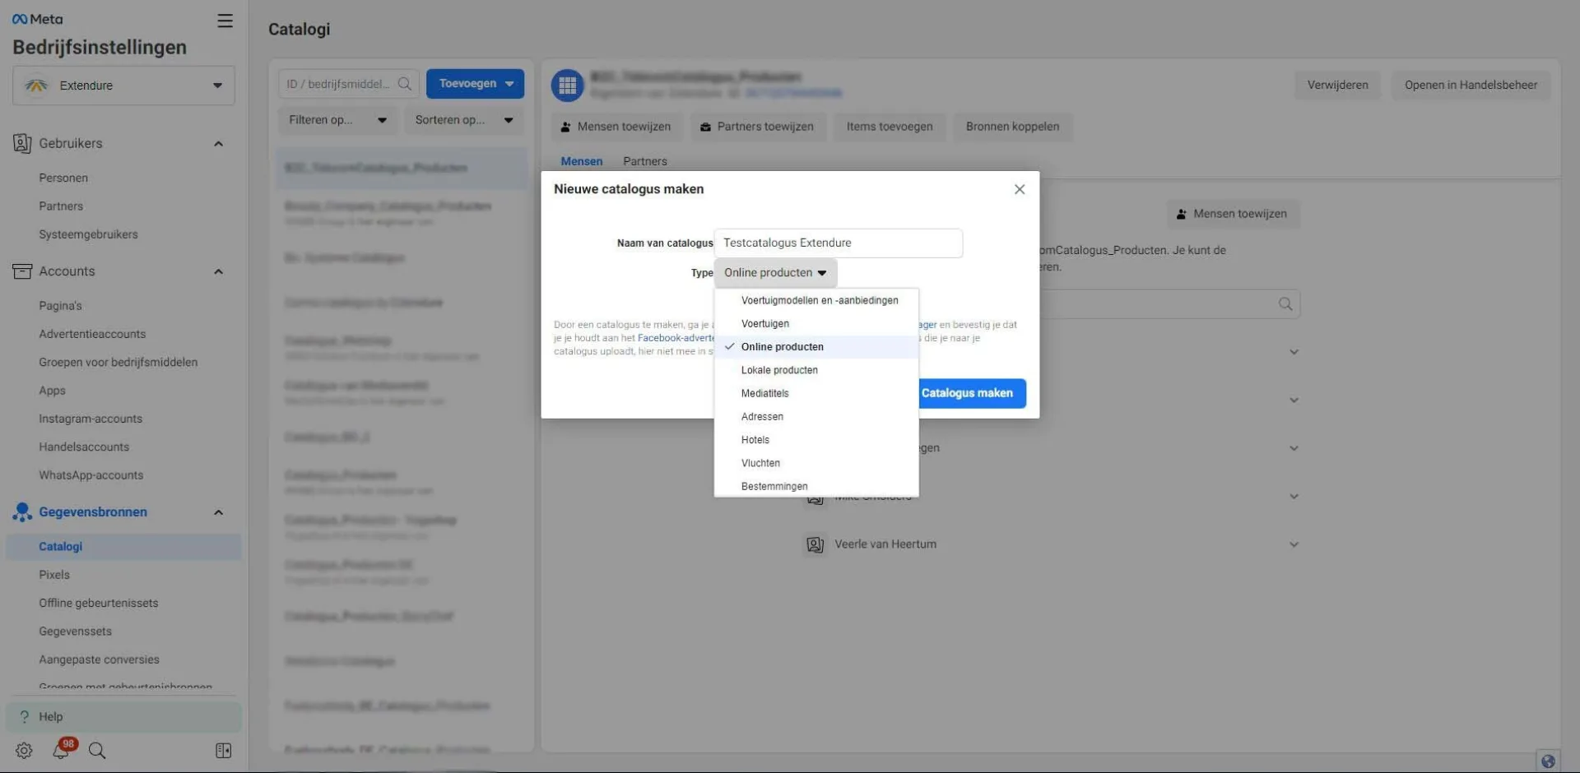Open Catalogi in the sidebar

(x=123, y=547)
